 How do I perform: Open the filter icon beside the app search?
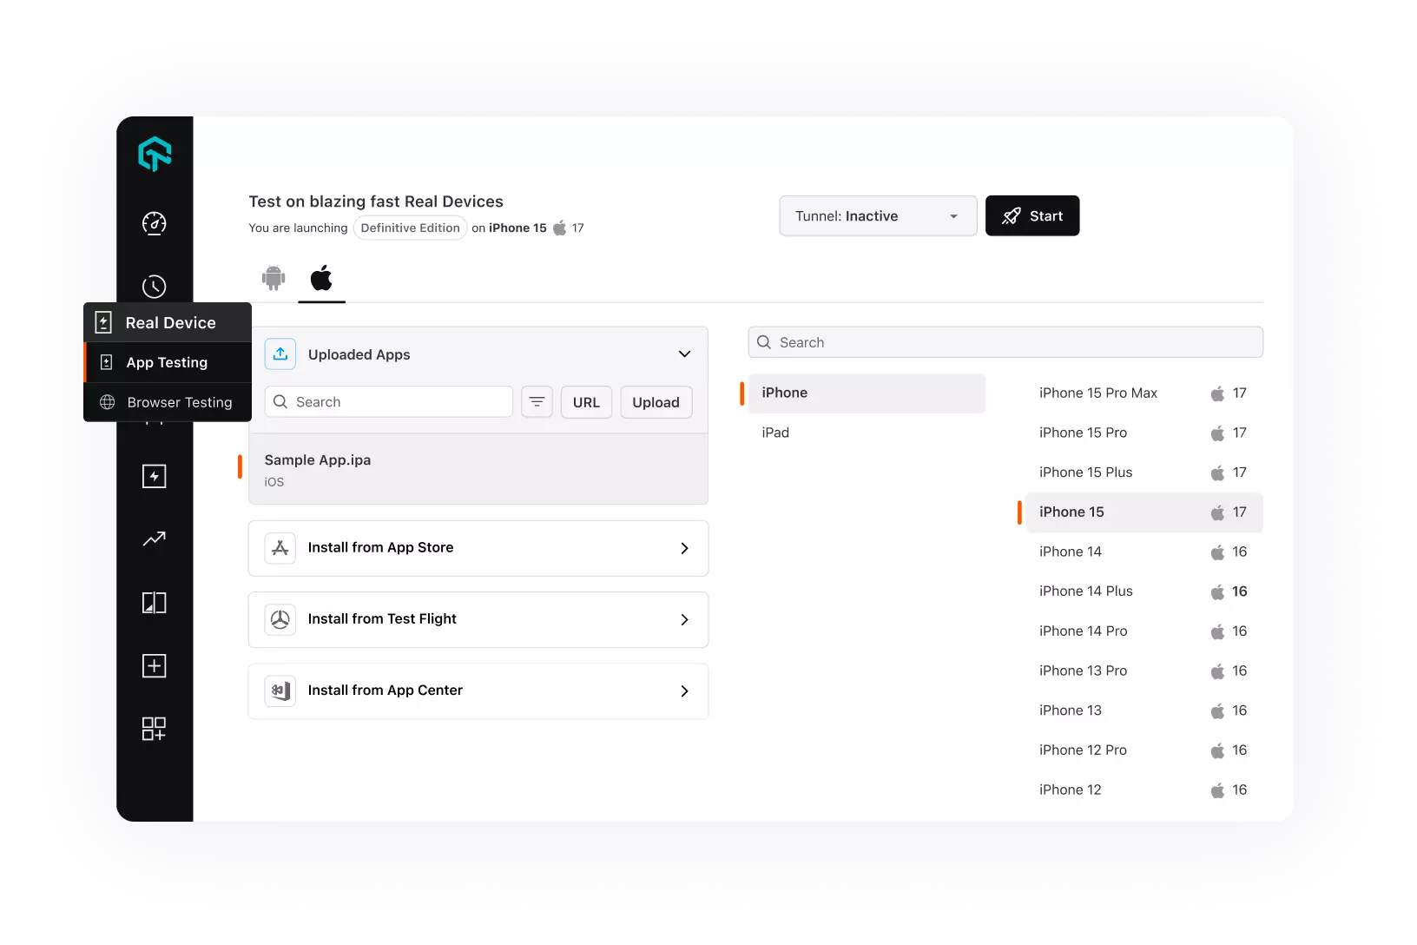[x=537, y=402]
